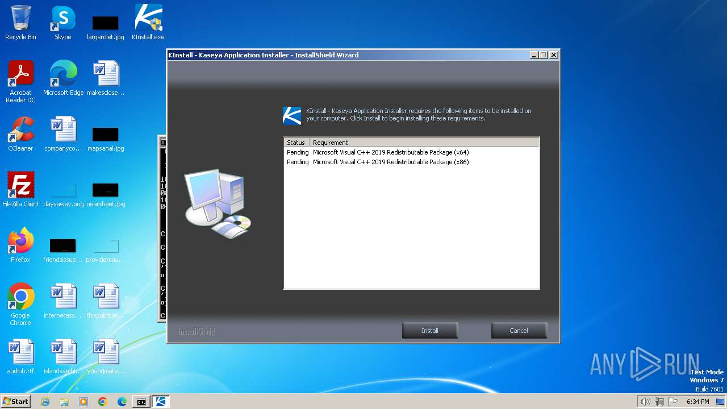Select the FileZilla Client shortcut
This screenshot has width=727, height=409.
[20, 190]
